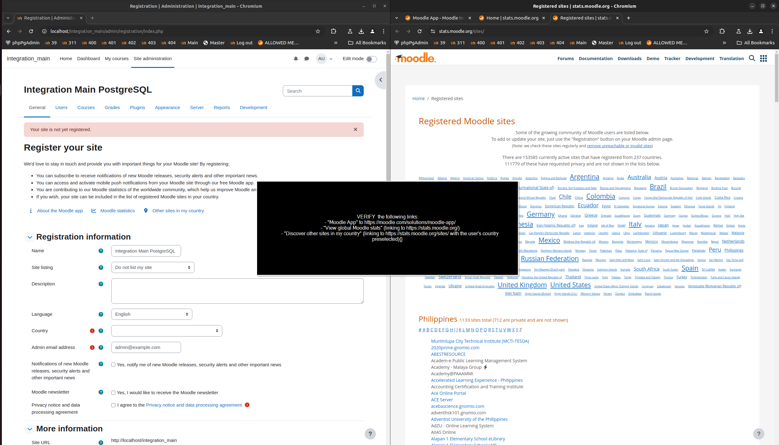Click help icon next to Language

pos(101,314)
